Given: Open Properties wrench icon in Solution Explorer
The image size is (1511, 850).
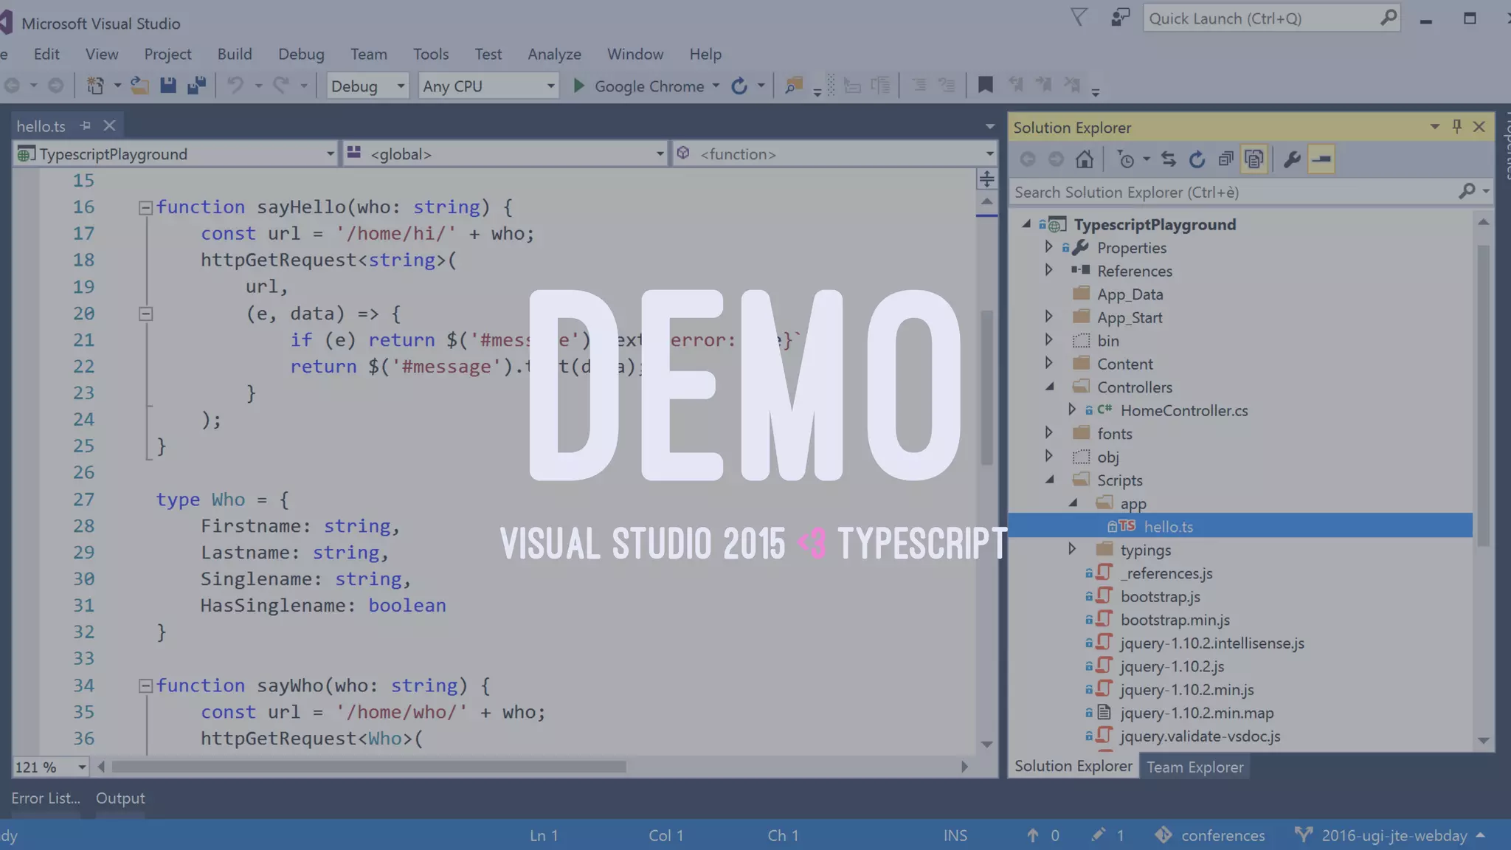Looking at the screenshot, I should coord(1292,159).
